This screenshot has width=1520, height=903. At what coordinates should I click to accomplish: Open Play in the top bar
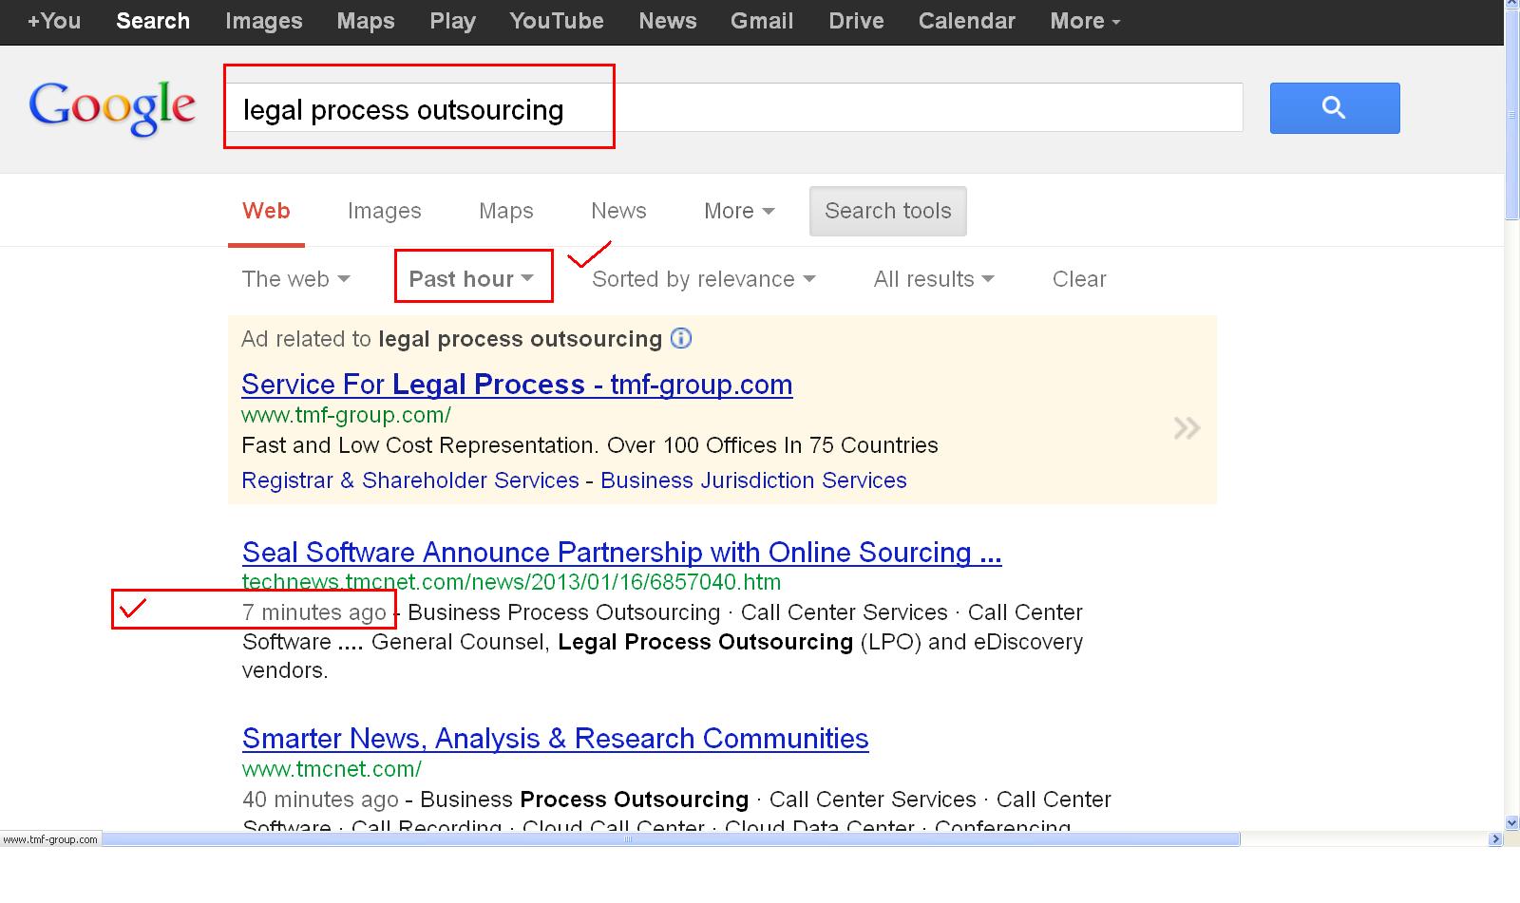pos(452,21)
